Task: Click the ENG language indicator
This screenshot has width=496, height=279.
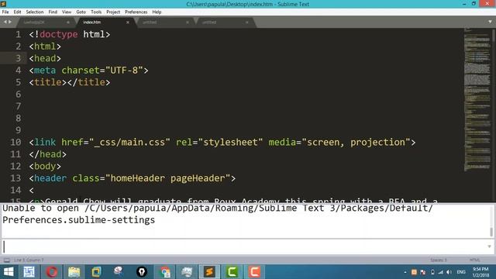Action: [x=461, y=272]
